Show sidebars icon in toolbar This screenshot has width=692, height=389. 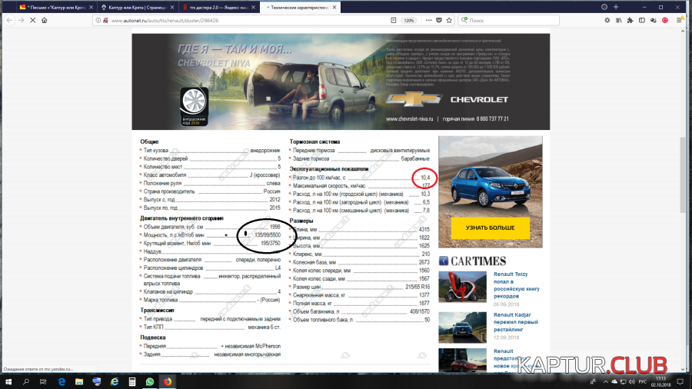pos(642,20)
